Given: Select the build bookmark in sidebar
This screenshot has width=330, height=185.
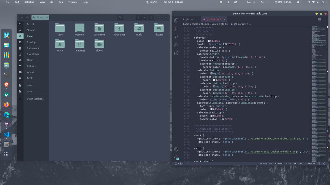Looking at the screenshot, I should [33, 92].
